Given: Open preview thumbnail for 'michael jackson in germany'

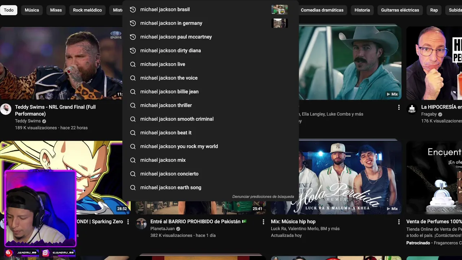Looking at the screenshot, I should click(x=280, y=23).
